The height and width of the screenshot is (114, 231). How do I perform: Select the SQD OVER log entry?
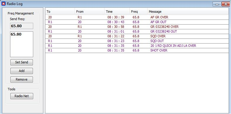[137, 36]
